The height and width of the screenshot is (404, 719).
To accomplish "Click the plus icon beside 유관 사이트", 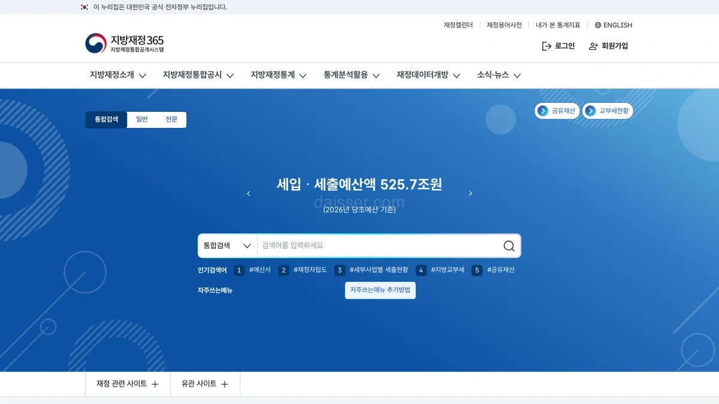I will [x=225, y=384].
